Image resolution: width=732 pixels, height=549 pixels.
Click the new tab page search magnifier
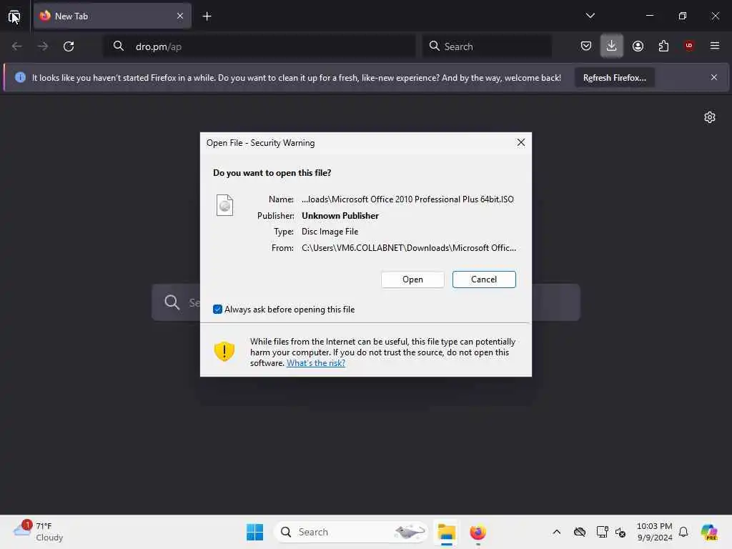coord(172,302)
